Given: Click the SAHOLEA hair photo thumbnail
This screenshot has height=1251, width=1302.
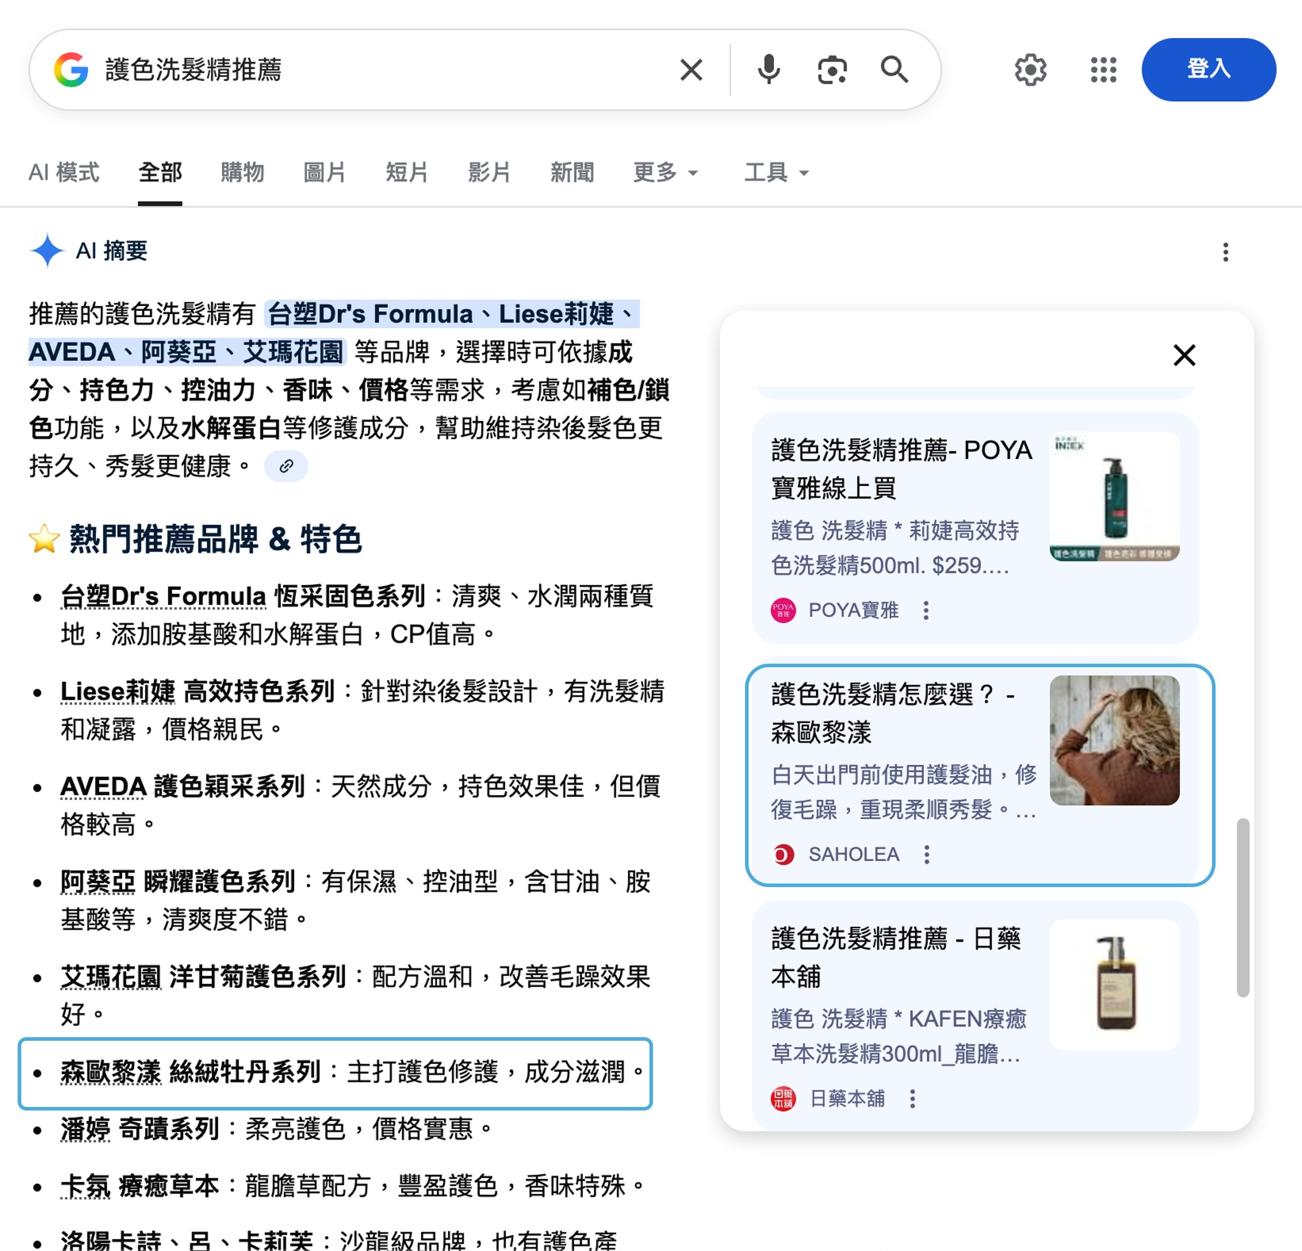Looking at the screenshot, I should coord(1114,740).
